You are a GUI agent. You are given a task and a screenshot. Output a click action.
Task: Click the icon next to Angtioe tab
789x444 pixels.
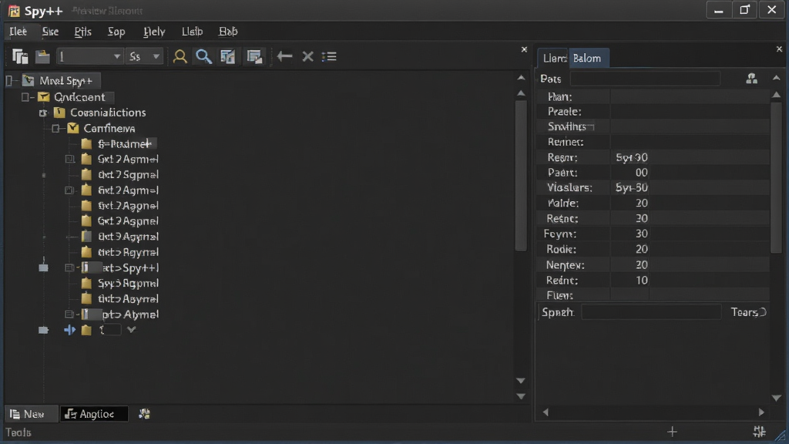click(144, 414)
